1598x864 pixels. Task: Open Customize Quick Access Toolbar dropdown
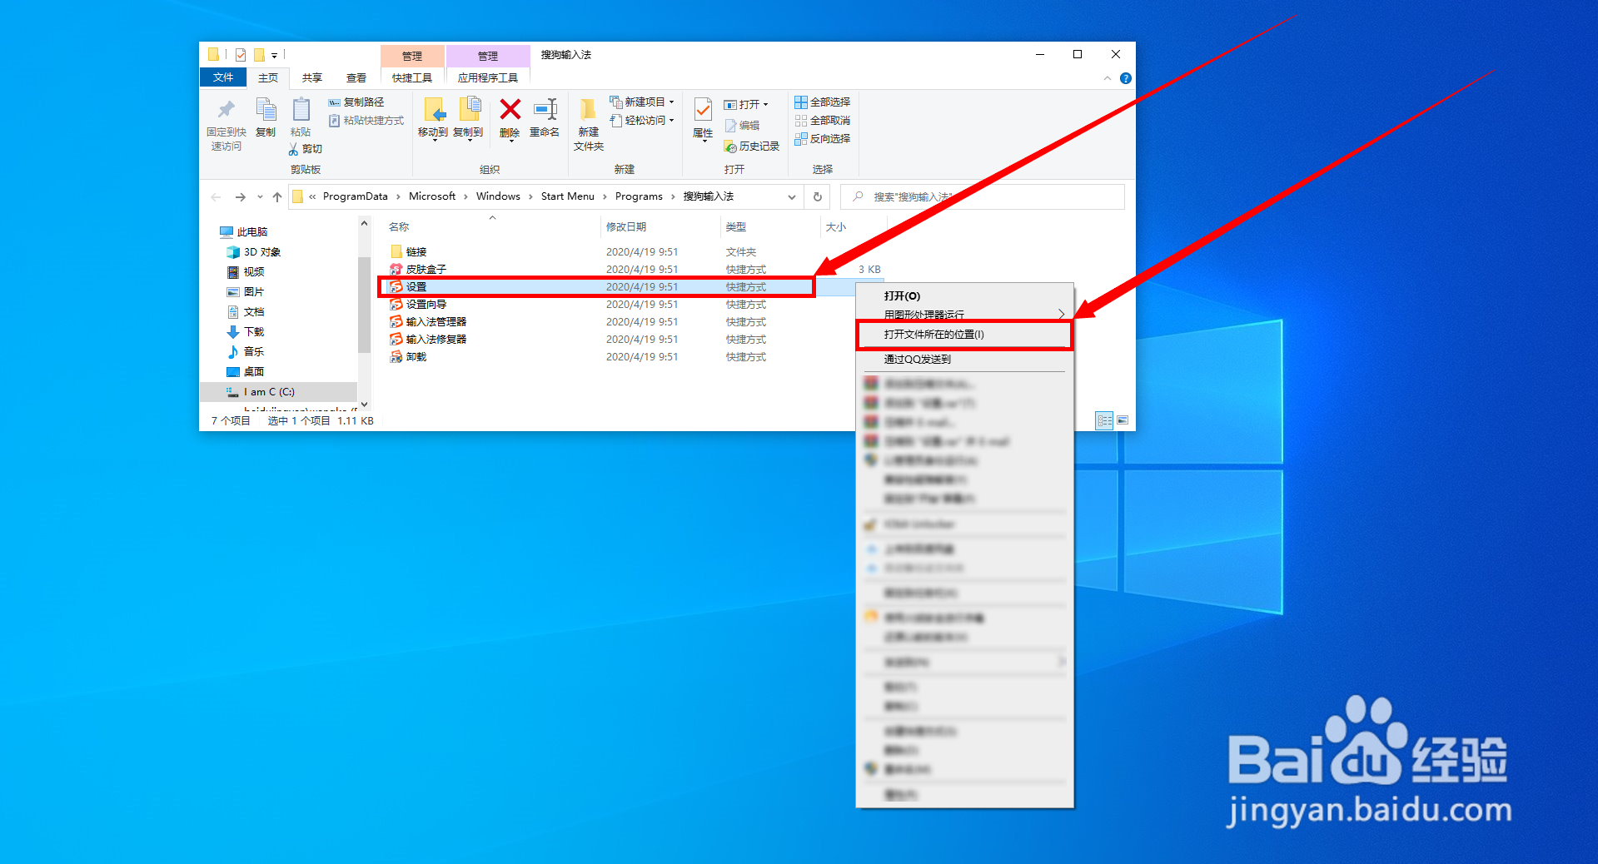274,56
